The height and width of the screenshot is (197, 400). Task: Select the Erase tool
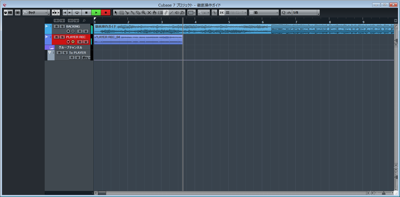click(138, 13)
